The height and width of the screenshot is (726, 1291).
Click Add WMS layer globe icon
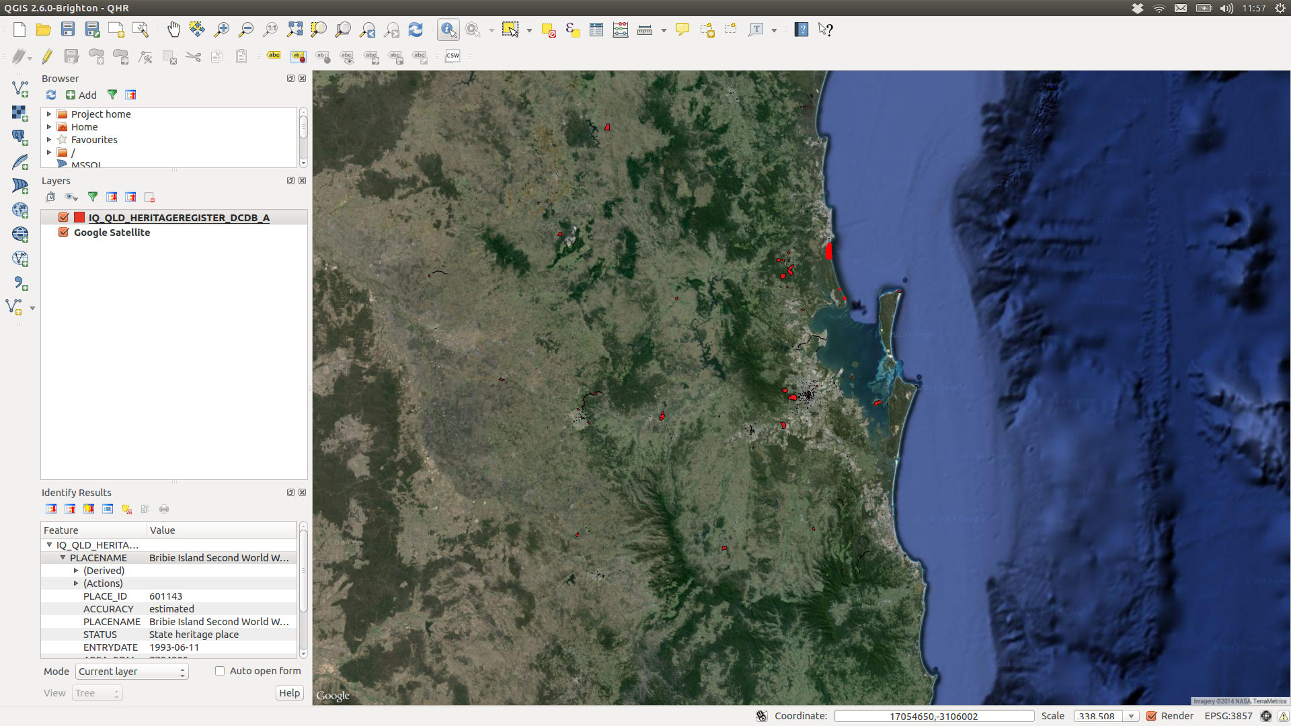coord(20,210)
